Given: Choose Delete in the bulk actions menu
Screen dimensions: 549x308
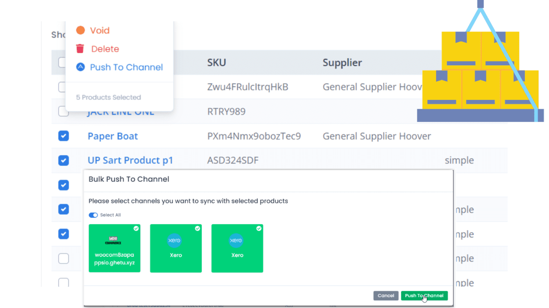Looking at the screenshot, I should pyautogui.click(x=105, y=49).
